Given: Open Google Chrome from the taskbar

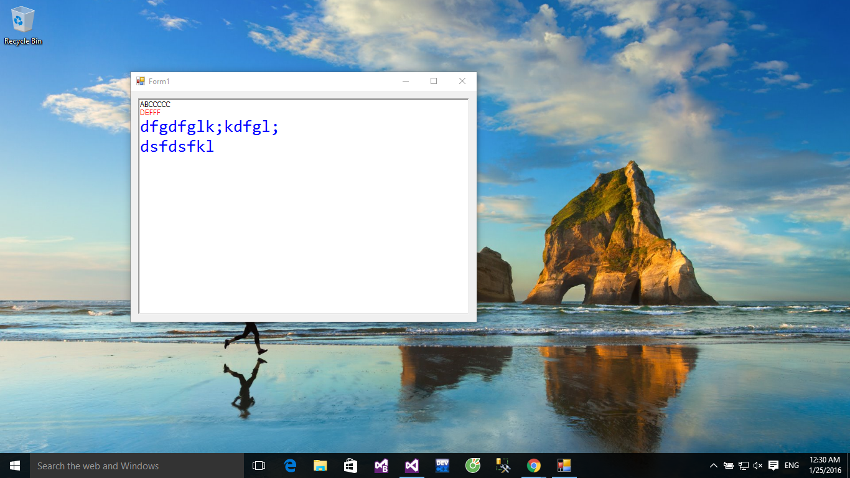Looking at the screenshot, I should click(533, 466).
